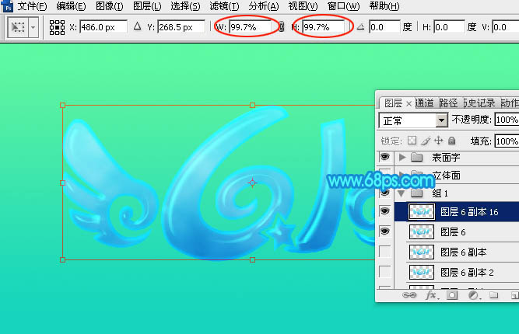Hide the 组 1 group
The width and height of the screenshot is (519, 334).
pyautogui.click(x=384, y=193)
